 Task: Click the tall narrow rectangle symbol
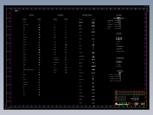(93, 45)
